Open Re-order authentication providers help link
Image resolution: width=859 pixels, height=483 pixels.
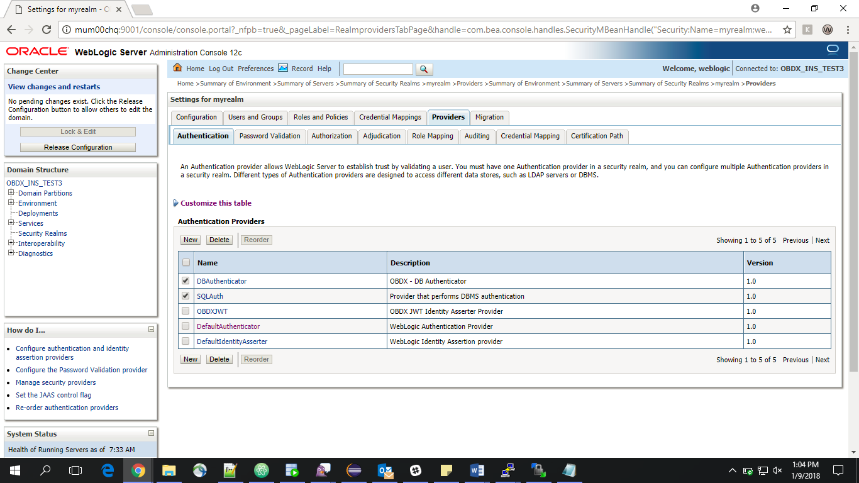67,408
